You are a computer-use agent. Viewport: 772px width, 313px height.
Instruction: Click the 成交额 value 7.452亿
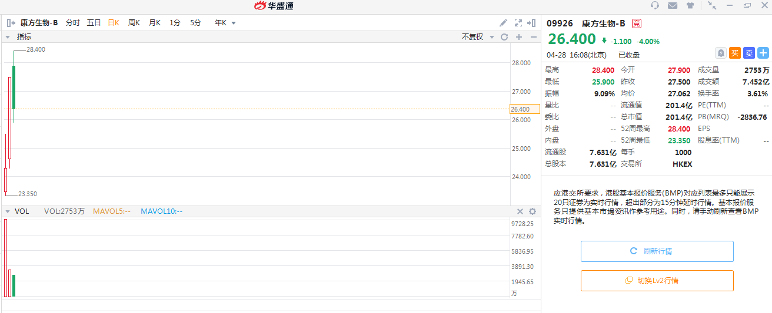click(756, 82)
